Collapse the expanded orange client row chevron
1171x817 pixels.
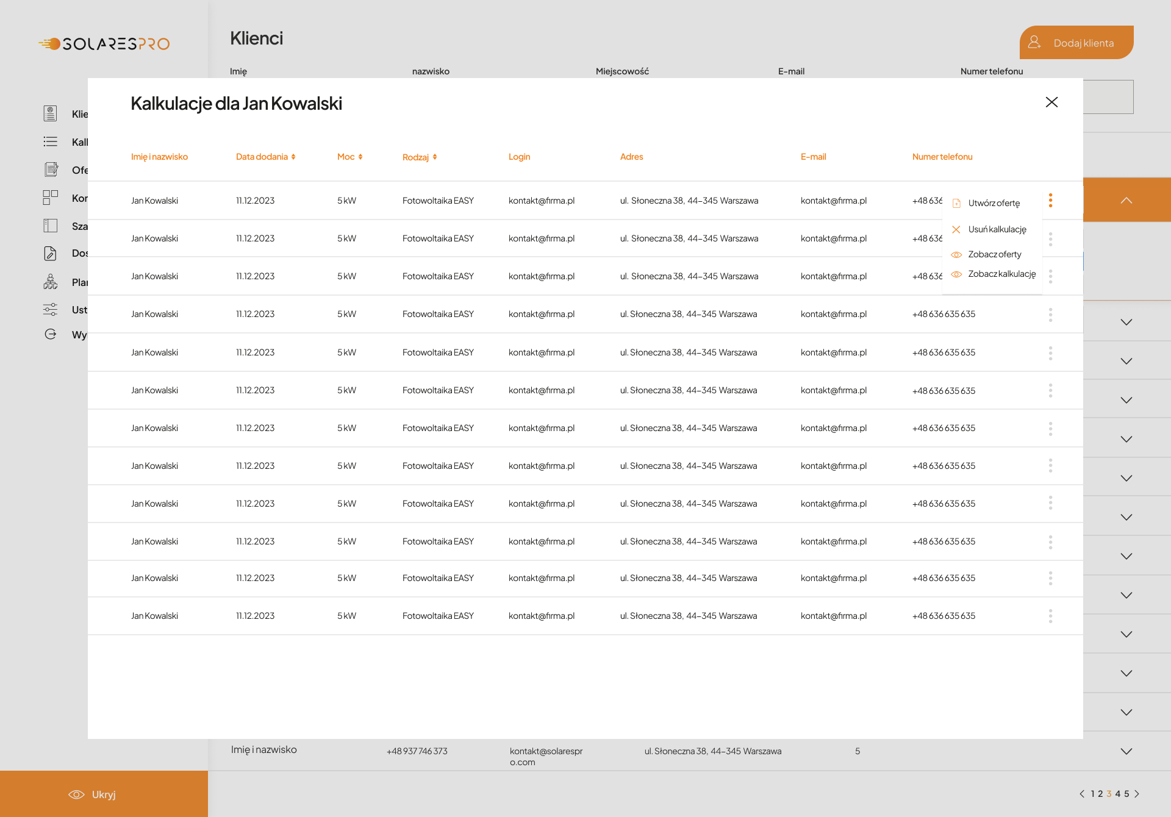pyautogui.click(x=1126, y=200)
